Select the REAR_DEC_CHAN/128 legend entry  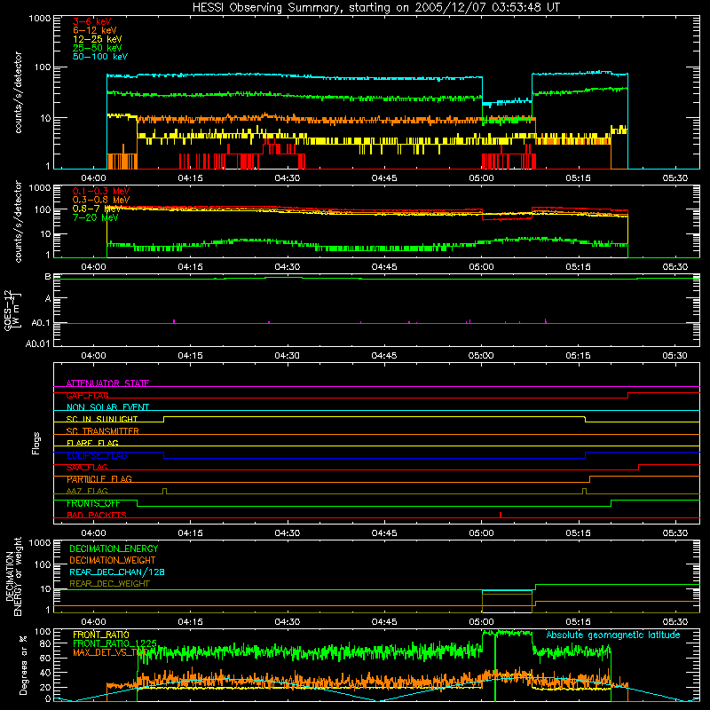(x=117, y=572)
